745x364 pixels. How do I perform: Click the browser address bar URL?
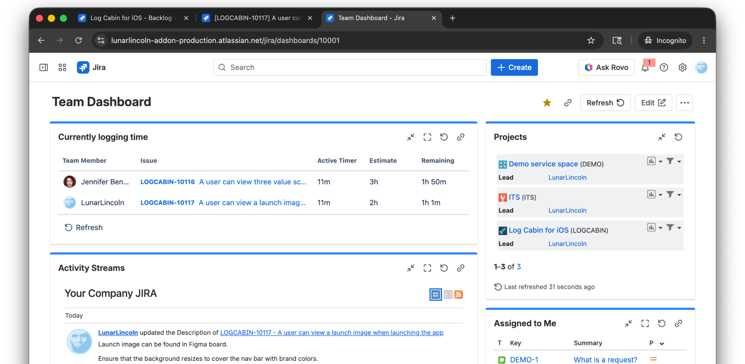226,40
